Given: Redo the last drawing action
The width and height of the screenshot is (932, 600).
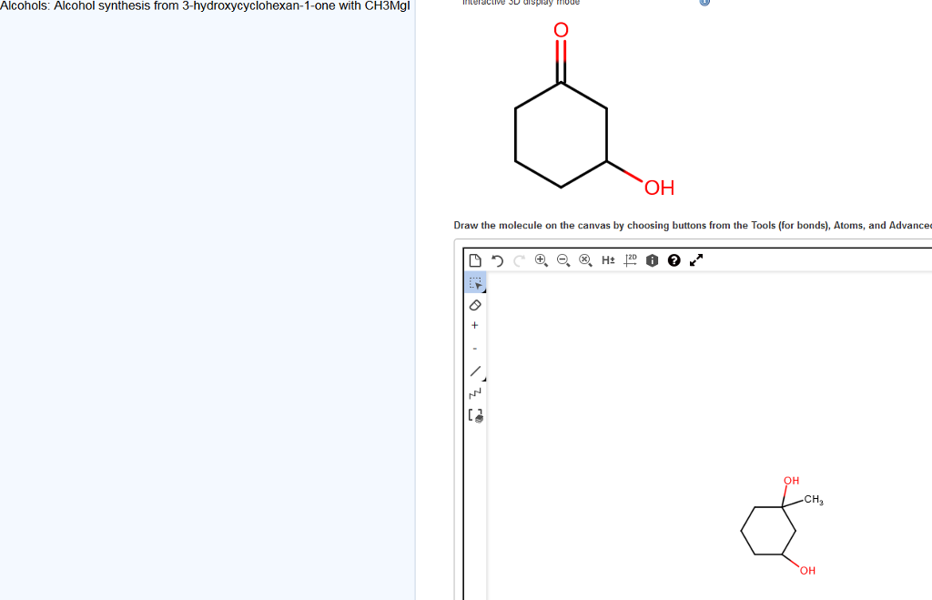Looking at the screenshot, I should pyautogui.click(x=519, y=260).
